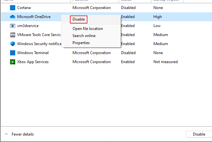The width and height of the screenshot is (212, 142).
Task: Click Cortana's Disabled status cell
Action: [128, 8]
